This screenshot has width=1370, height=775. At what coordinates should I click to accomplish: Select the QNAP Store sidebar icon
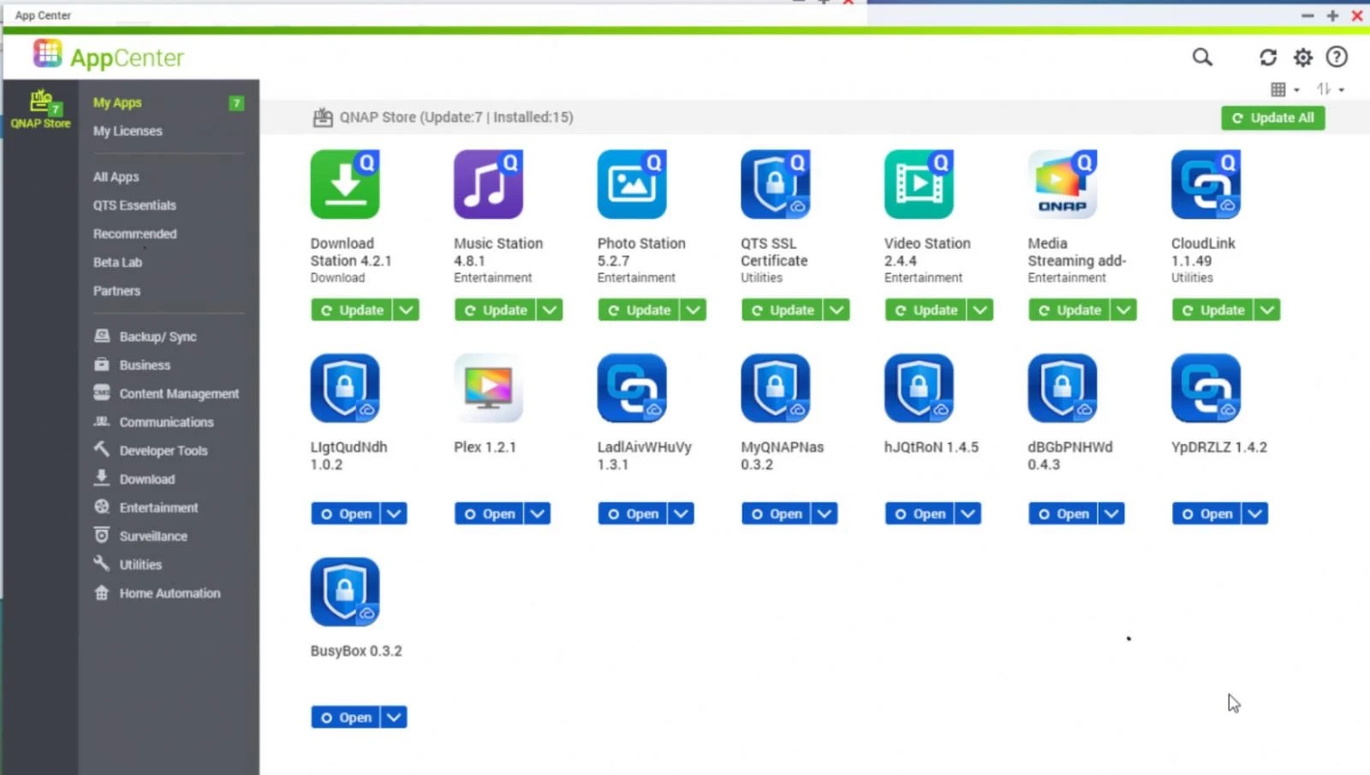point(40,109)
